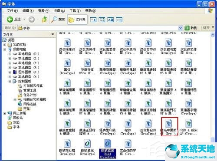The height and width of the screenshot is (161, 217).
Task: Click the 转到 Go button
Action: tap(191, 28)
